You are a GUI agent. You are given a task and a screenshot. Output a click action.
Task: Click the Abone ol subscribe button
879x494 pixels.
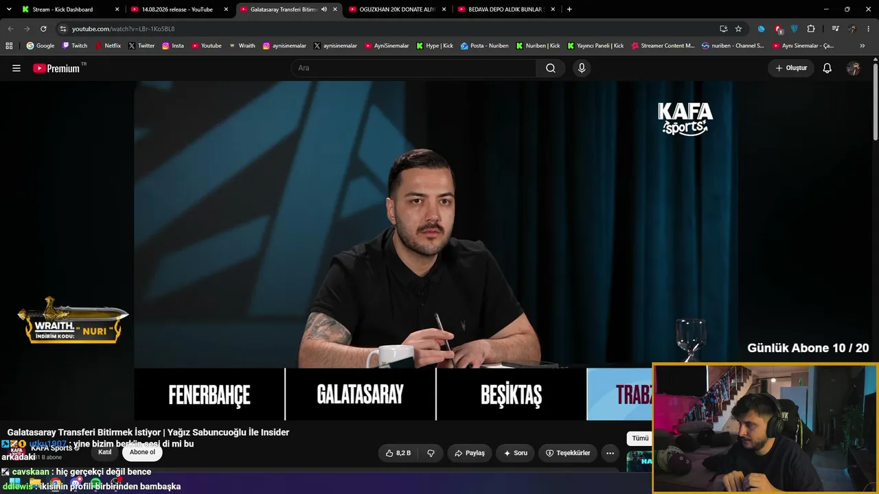142,452
